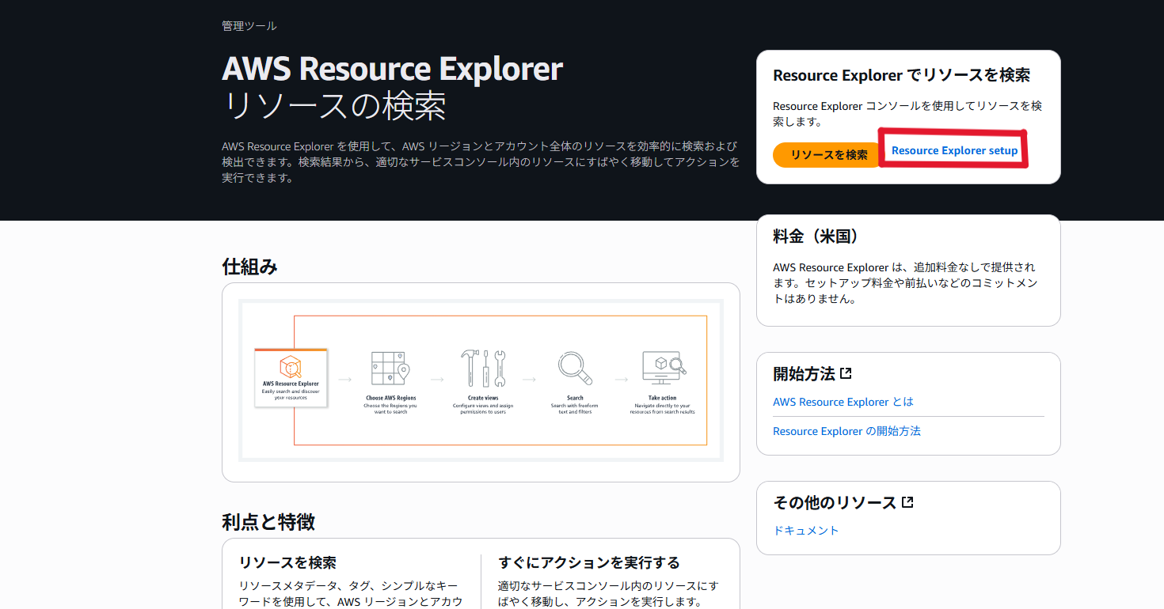Open the external link icon beside 開始方法
Screen dimensions: 1164x609
(846, 372)
